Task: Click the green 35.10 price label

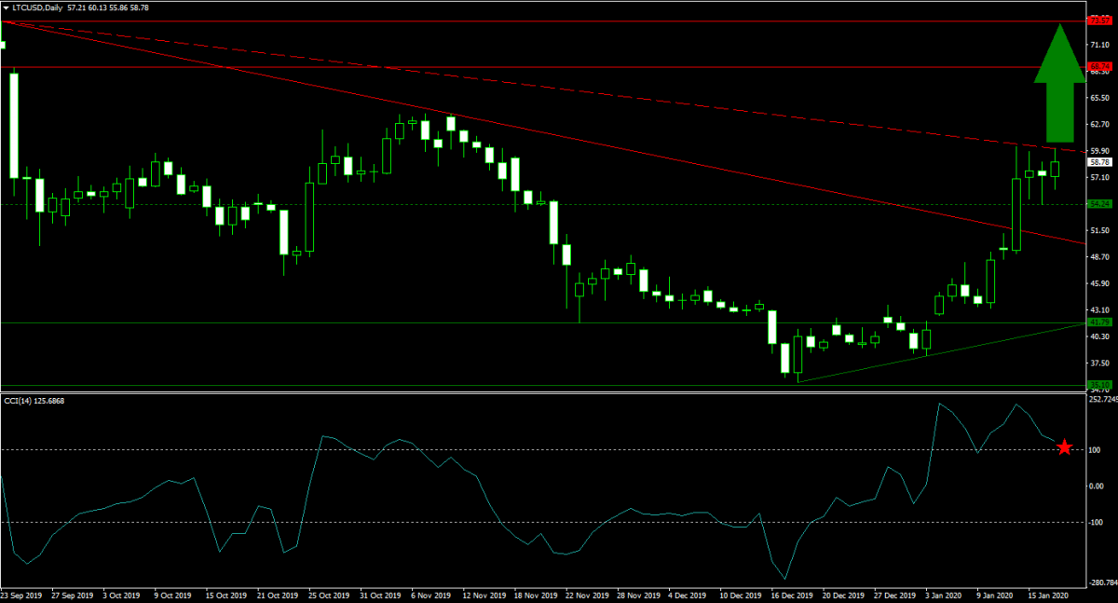Action: 1099,385
